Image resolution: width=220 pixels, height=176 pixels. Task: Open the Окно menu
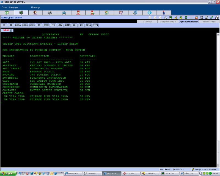pyautogui.click(x=4, y=7)
